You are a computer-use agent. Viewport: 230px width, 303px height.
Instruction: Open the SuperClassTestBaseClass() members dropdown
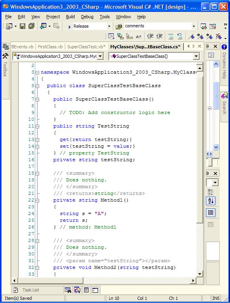(196, 56)
